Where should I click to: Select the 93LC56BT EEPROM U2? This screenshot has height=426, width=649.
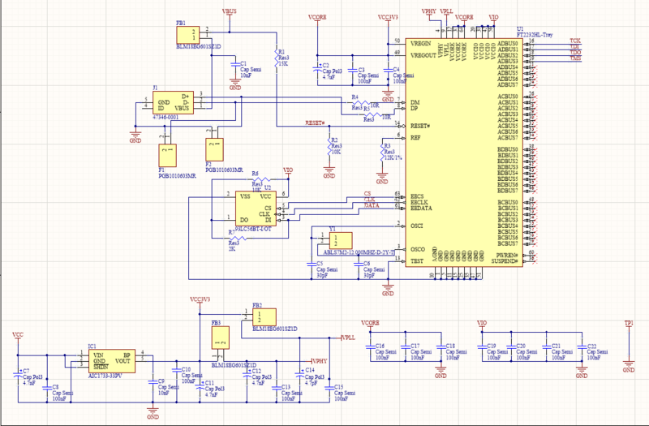click(255, 208)
